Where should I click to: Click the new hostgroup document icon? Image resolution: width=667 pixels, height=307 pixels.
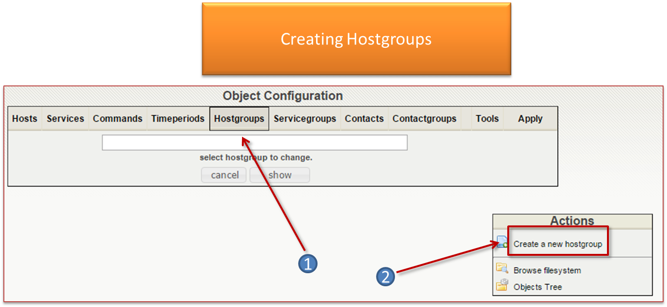coord(502,242)
